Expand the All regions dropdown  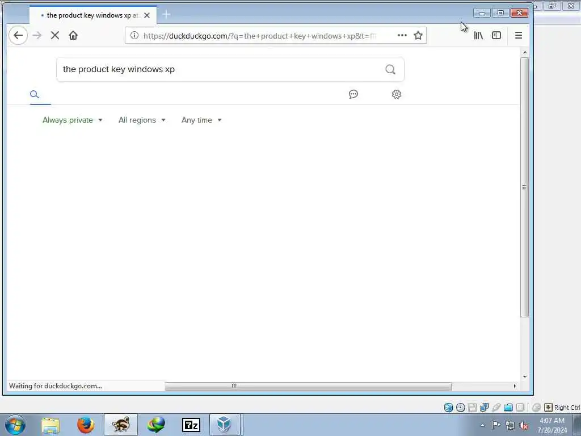(141, 120)
